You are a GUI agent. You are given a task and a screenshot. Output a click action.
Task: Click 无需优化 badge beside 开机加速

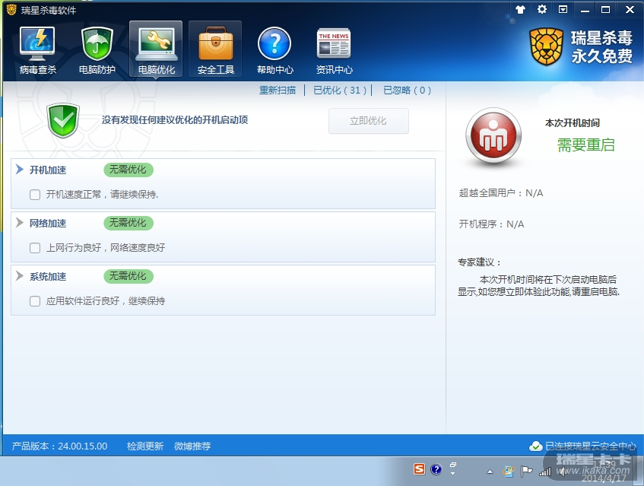[x=128, y=170]
